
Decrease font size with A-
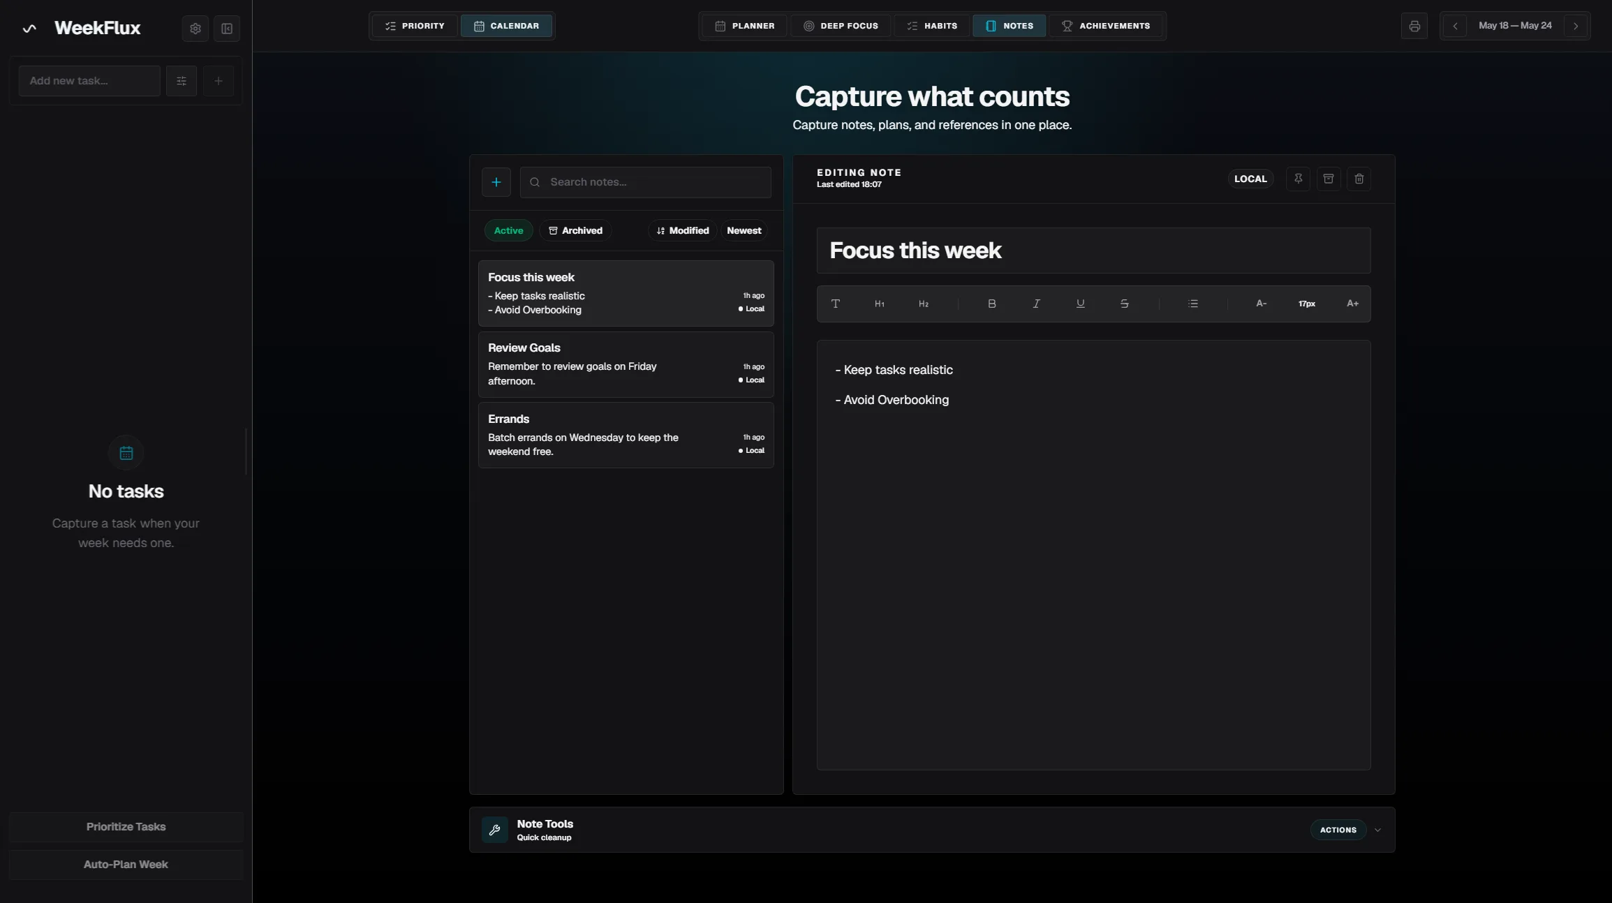[1262, 304]
